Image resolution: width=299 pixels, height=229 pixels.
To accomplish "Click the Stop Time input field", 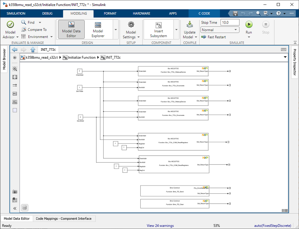I will pyautogui.click(x=230, y=22).
